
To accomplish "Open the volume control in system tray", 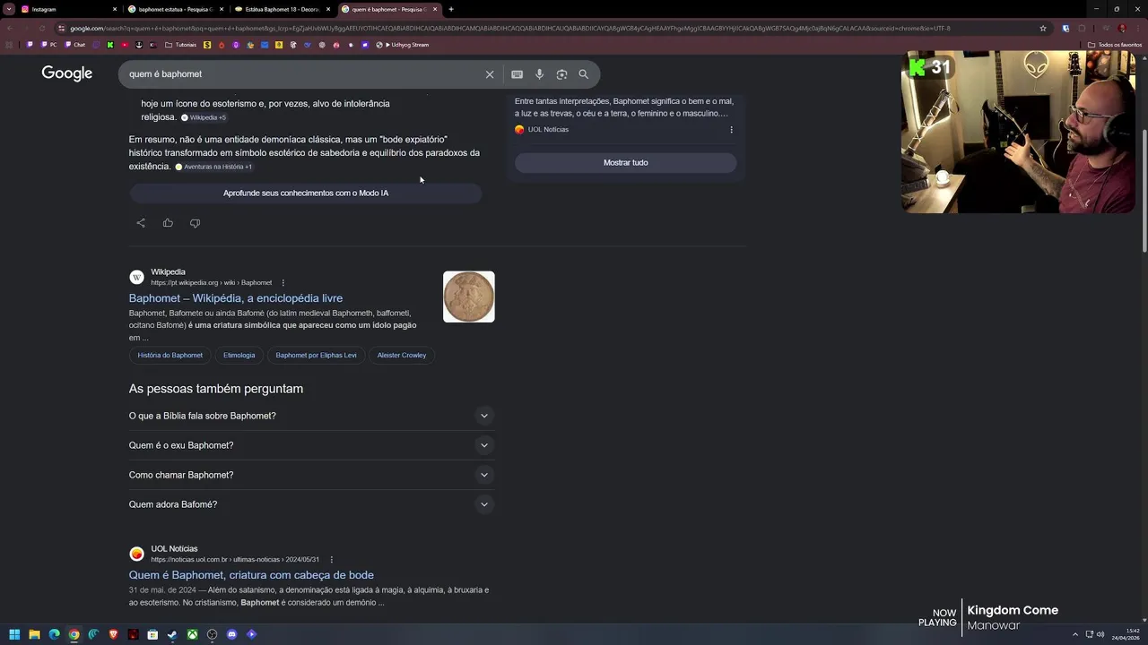I will coord(1100,634).
